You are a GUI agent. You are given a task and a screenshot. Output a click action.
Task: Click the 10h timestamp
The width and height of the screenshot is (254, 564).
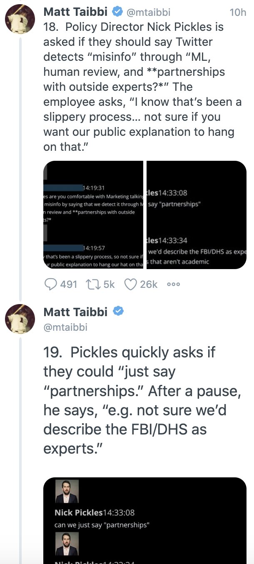coord(238,12)
